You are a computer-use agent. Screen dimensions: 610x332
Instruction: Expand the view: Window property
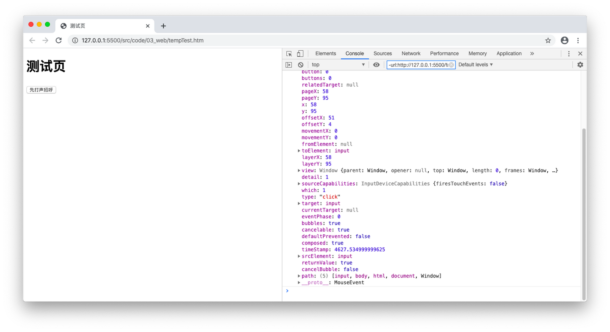(x=299, y=170)
